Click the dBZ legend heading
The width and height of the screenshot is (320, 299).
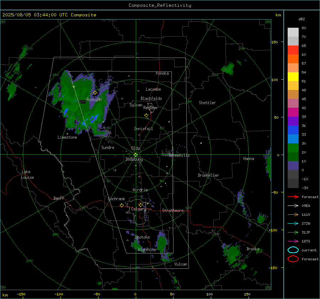[302, 19]
